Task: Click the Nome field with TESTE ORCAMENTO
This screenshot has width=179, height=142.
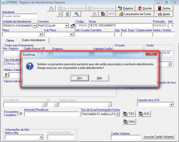Action: 120,25
